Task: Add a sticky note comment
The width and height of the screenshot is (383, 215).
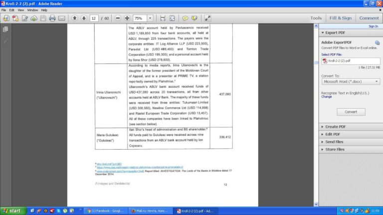Action: coord(186,18)
